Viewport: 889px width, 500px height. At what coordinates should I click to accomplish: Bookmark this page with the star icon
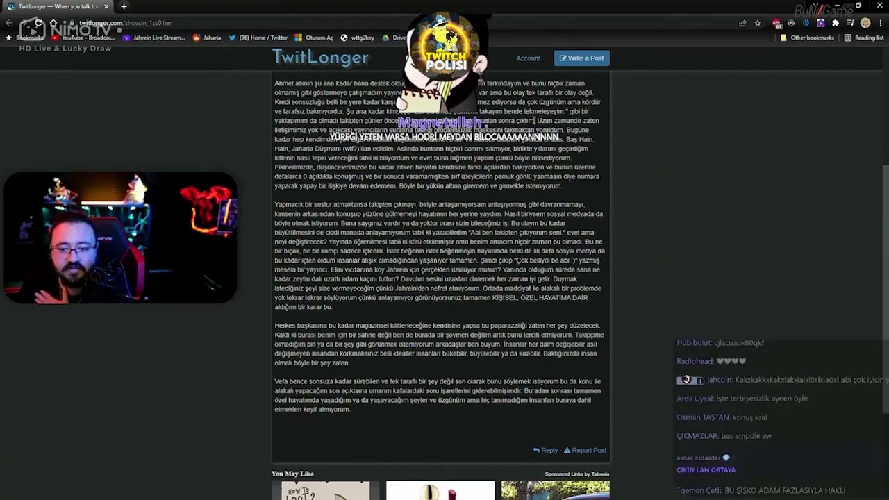click(758, 23)
